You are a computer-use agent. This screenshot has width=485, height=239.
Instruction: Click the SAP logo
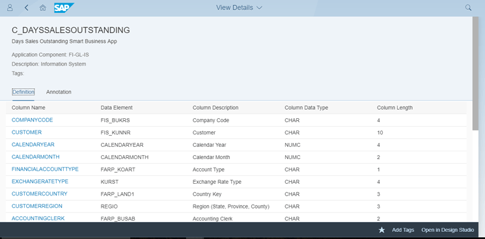click(x=64, y=8)
